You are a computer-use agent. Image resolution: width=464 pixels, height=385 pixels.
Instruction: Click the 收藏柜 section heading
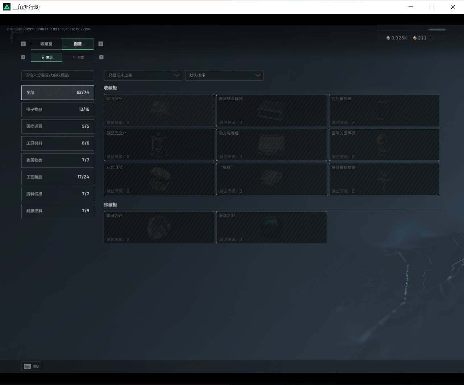(x=110, y=88)
